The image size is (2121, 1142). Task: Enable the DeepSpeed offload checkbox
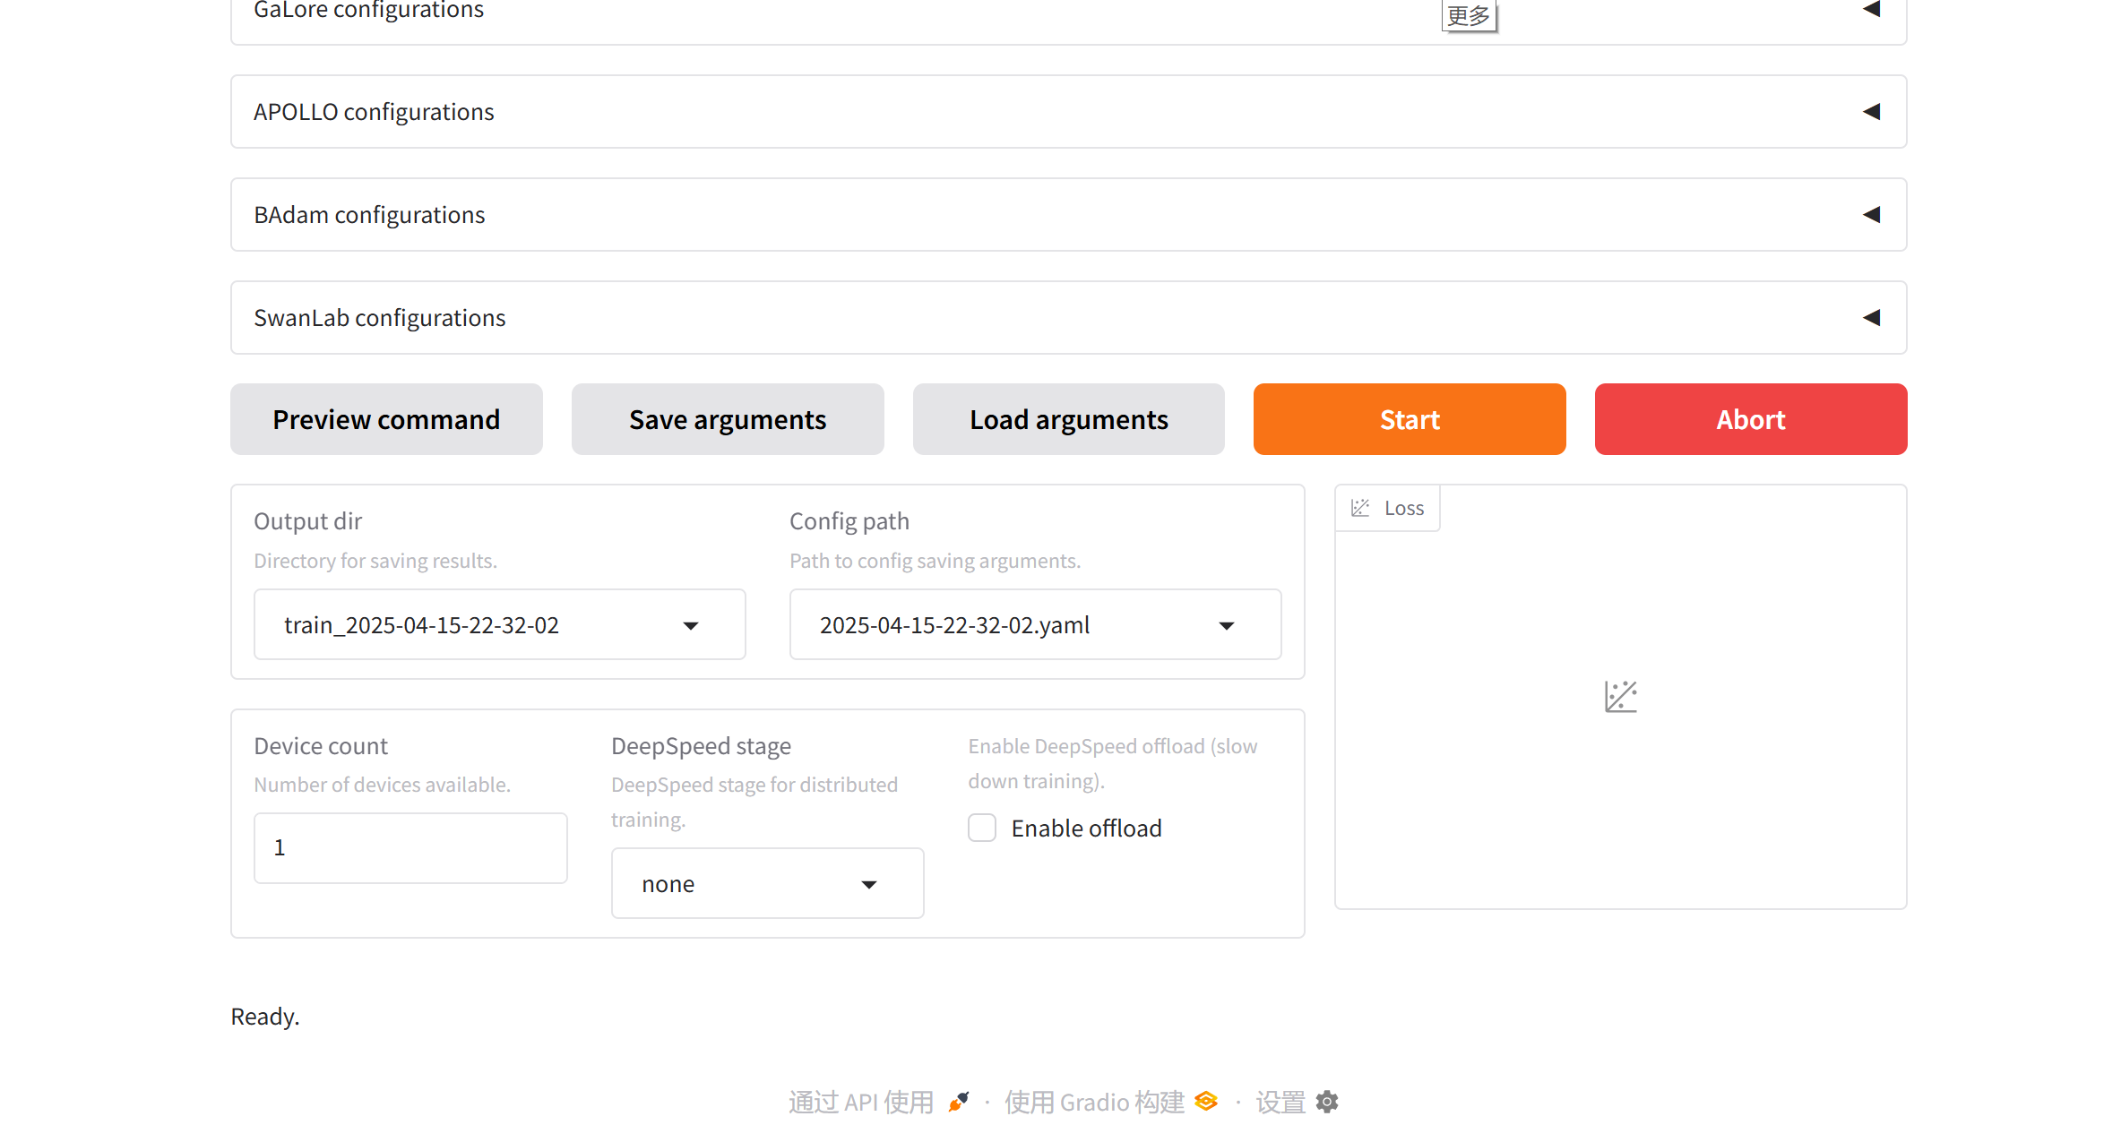[x=982, y=829]
